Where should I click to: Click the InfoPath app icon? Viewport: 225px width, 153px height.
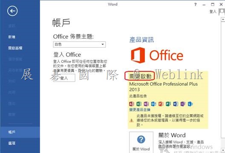pos(183,104)
